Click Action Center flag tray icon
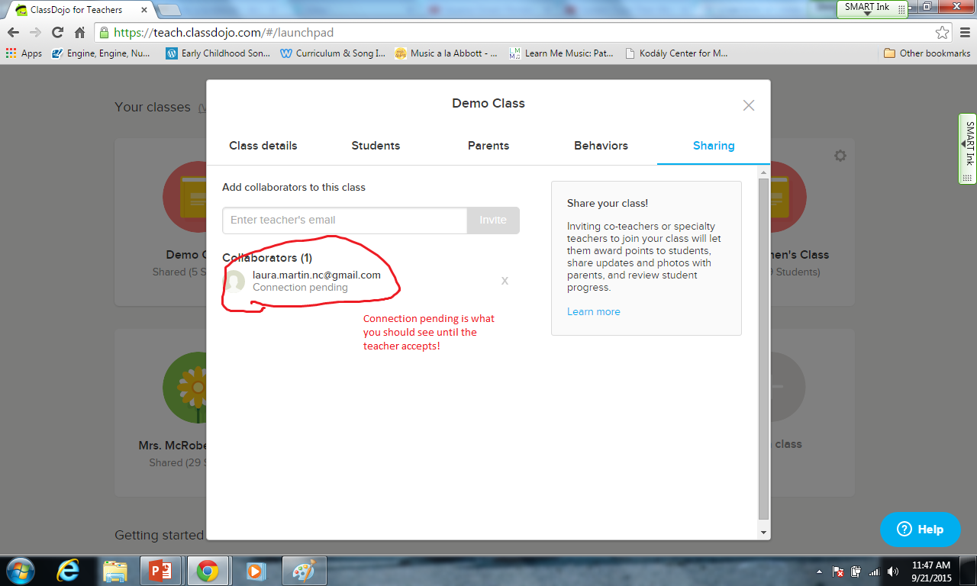Image resolution: width=977 pixels, height=586 pixels. (837, 571)
